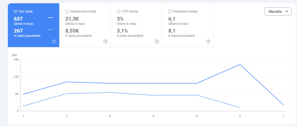The height and width of the screenshot is (126, 297).
Task: Click help icon in Posizione media card
Action: tap(208, 41)
